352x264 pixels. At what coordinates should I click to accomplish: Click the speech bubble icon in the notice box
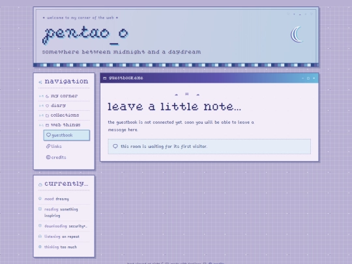[x=115, y=147]
